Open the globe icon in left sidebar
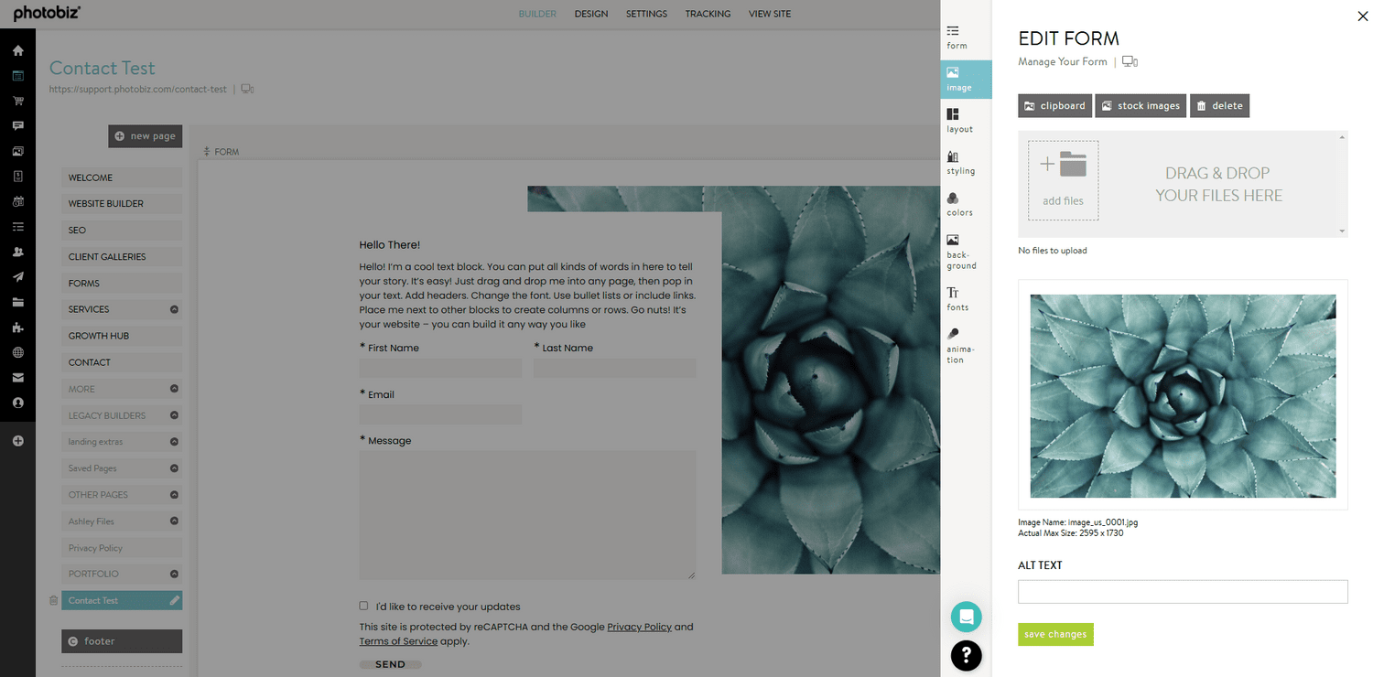Image resolution: width=1373 pixels, height=677 pixels. click(17, 352)
